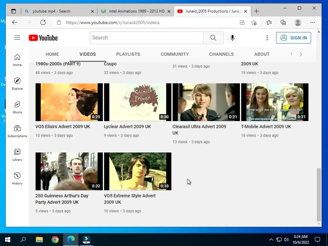
Task: Launch Google Chrome from the taskbar
Action: tap(55, 240)
